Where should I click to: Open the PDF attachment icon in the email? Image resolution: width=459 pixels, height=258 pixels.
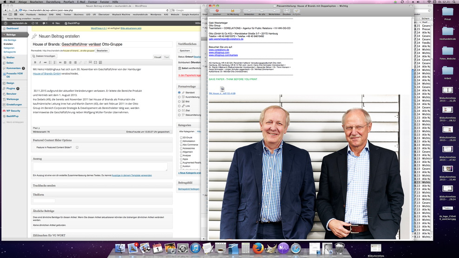coord(222,89)
